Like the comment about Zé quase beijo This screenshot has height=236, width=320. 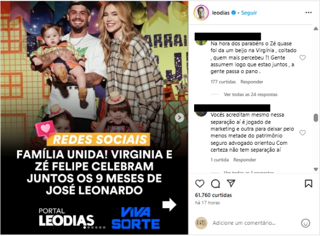click(302, 58)
